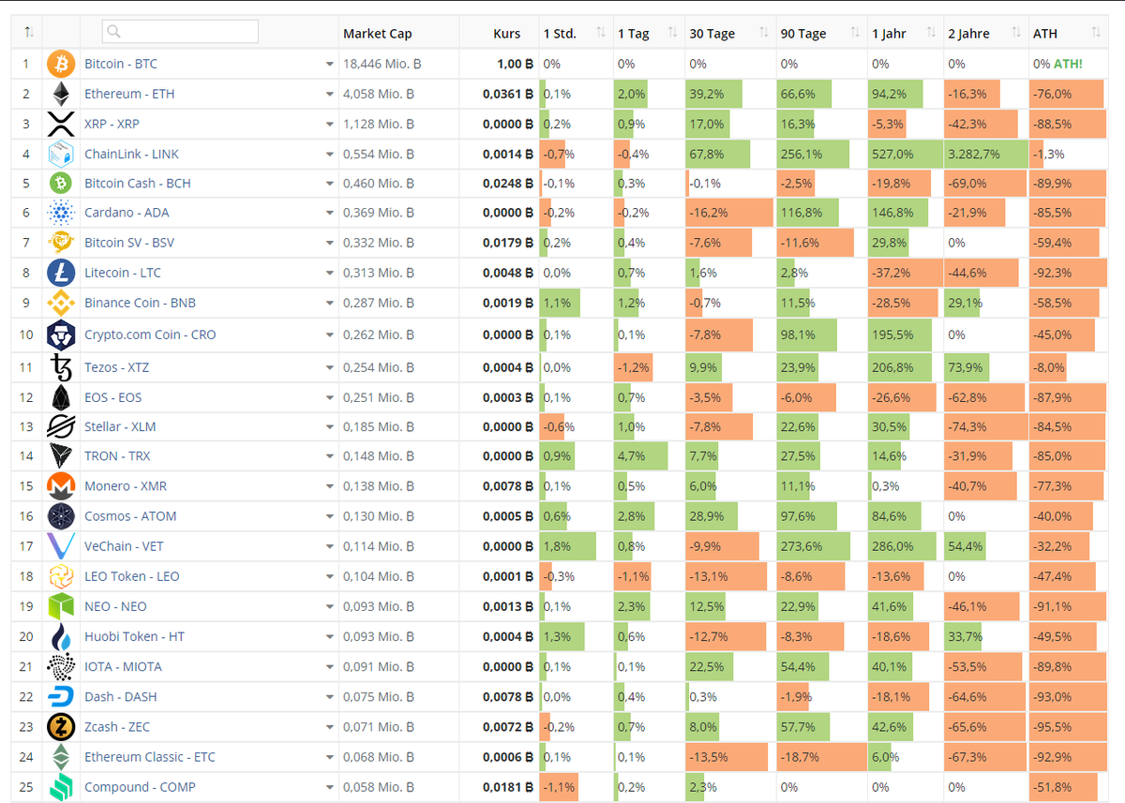Click the EOS logo icon
The image size is (1125, 803).
(61, 397)
